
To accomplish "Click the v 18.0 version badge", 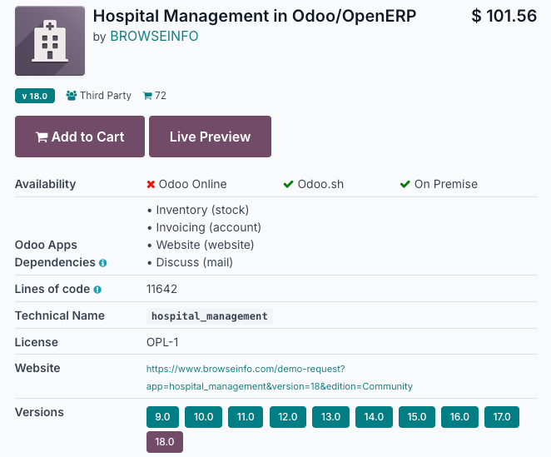I will pyautogui.click(x=35, y=96).
